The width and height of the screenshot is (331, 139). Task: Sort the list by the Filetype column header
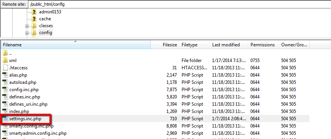194,45
